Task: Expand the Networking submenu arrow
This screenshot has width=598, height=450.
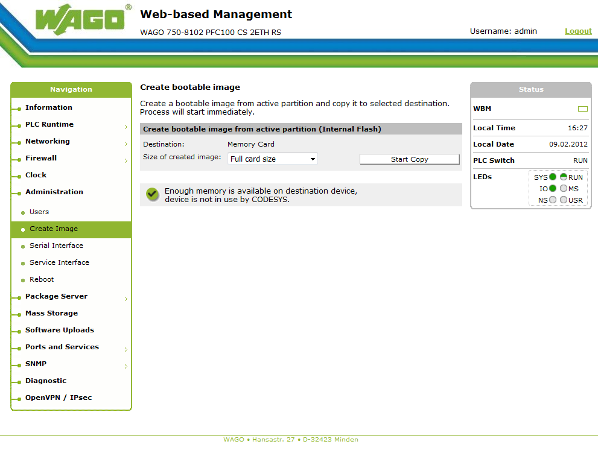Action: point(126,144)
